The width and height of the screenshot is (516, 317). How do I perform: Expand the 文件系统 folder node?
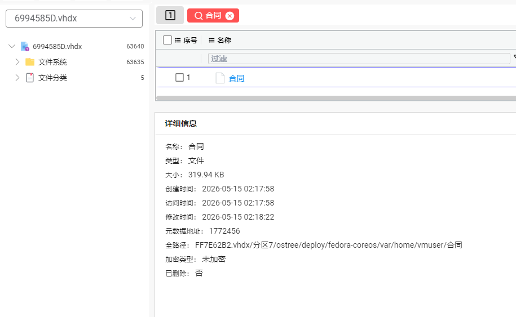click(17, 62)
